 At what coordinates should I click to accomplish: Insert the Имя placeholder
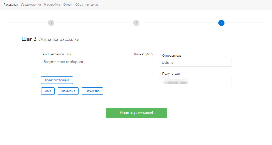(x=48, y=91)
